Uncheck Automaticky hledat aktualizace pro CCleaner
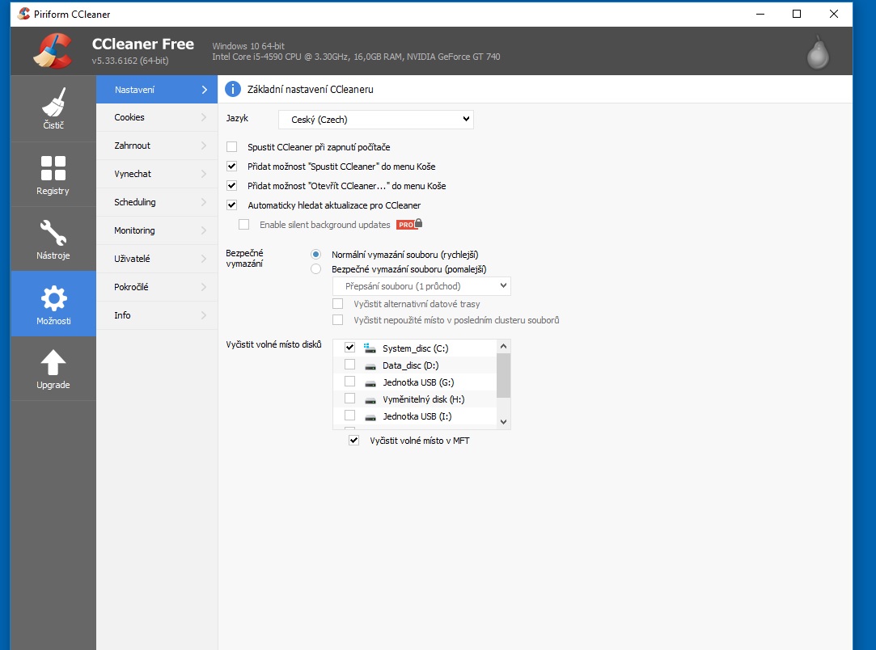Screen dimensions: 876x650 tap(232, 205)
